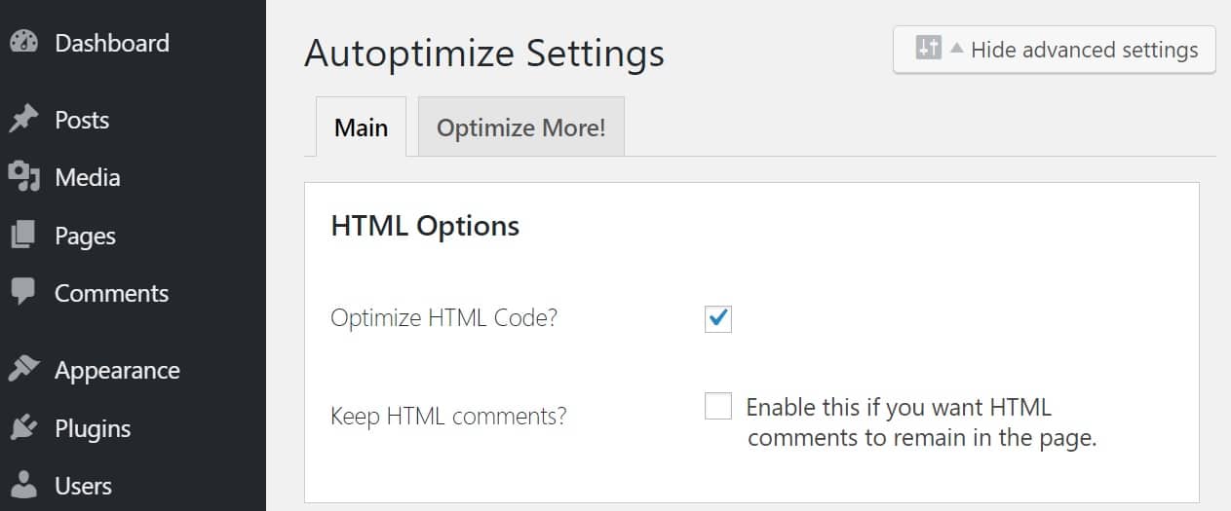Viewport: 1231px width, 511px height.
Task: Enable the Keep HTML comments checkbox
Action: 718,407
